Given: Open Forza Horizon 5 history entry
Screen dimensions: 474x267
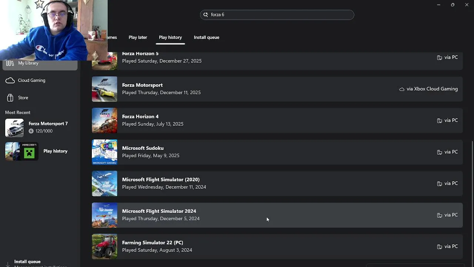Looking at the screenshot, I should click(x=277, y=60).
